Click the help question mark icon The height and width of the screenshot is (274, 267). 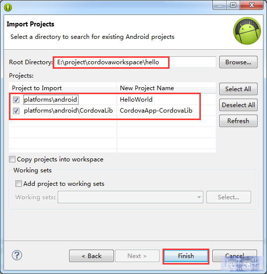17,255
